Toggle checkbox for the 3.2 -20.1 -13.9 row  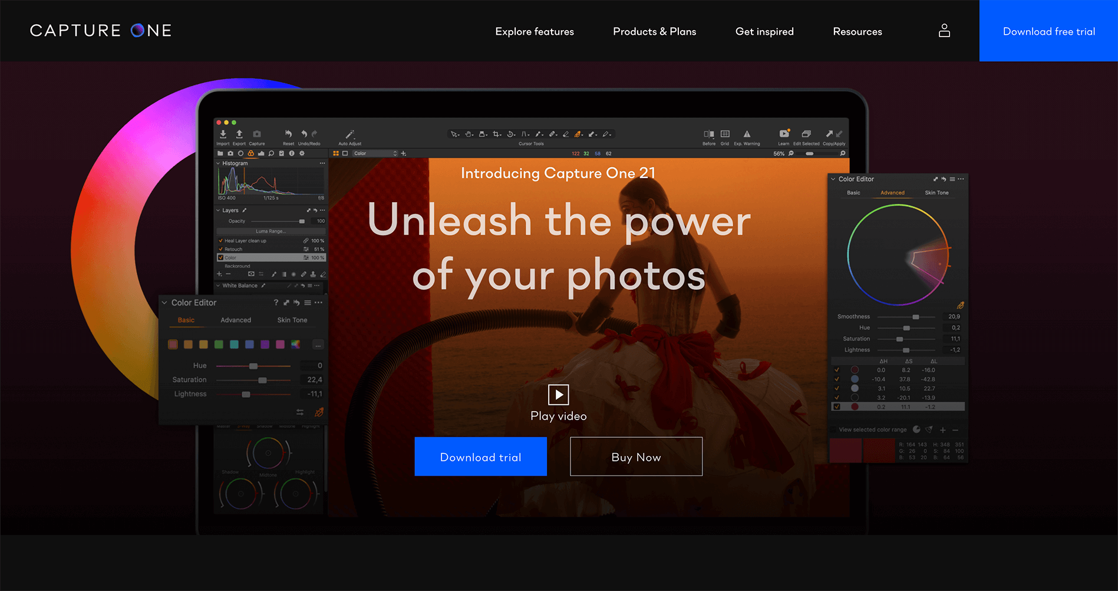[x=837, y=398]
